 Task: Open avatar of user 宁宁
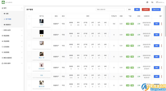click(41, 21)
